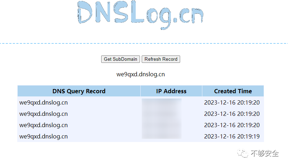Viewport: 288px width, 166px height.
Task: Click the Created Time column header
Action: [x=233, y=91]
